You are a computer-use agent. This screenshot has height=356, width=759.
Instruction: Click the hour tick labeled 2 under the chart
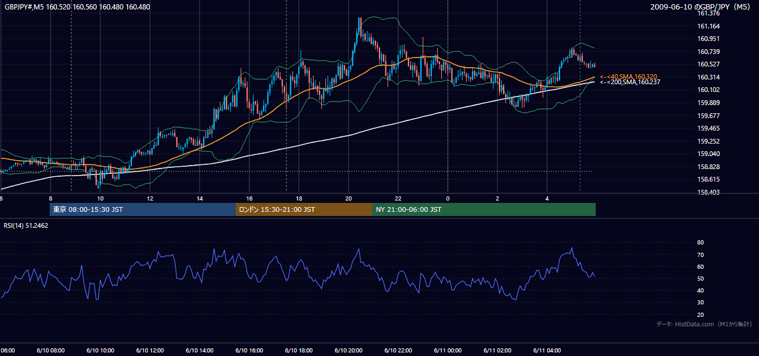[x=498, y=198]
